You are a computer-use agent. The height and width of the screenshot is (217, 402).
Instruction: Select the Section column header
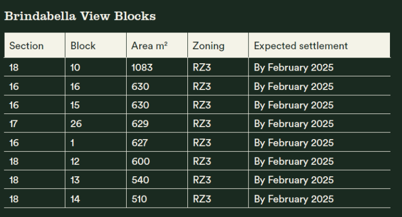(27, 45)
